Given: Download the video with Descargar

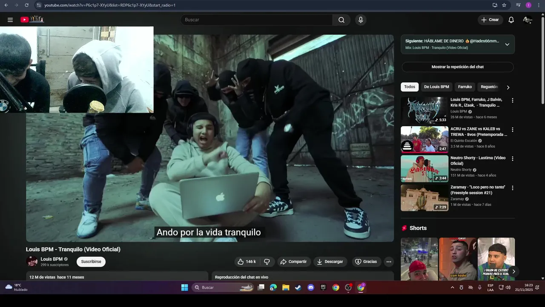Looking at the screenshot, I should (x=330, y=261).
